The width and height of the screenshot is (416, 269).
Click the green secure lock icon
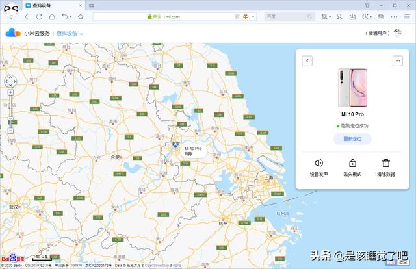[149, 16]
